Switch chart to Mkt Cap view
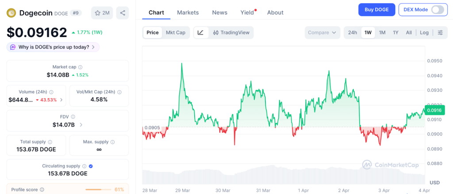This screenshot has width=453, height=194. point(176,33)
